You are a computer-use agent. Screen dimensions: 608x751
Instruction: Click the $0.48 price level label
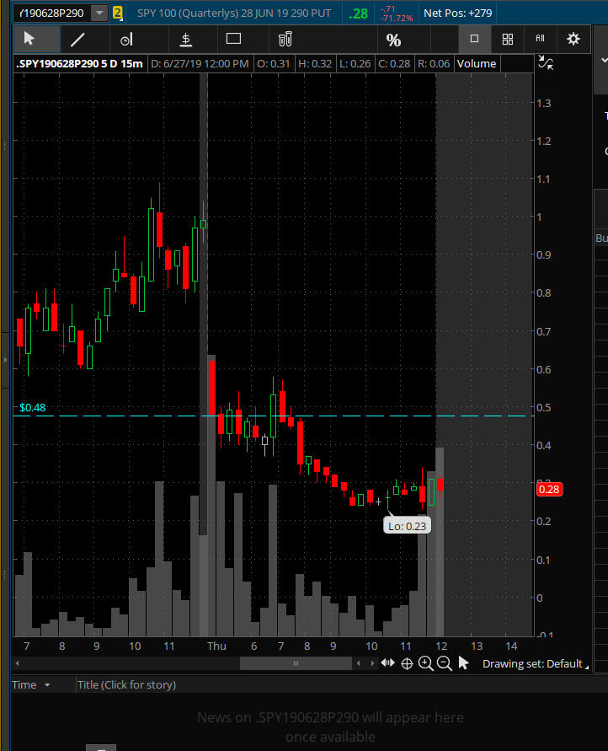tap(33, 408)
